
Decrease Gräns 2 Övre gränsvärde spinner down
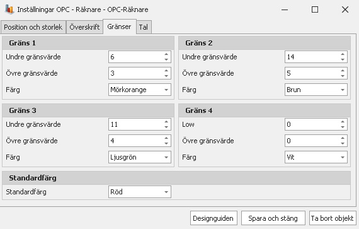tap(343, 76)
